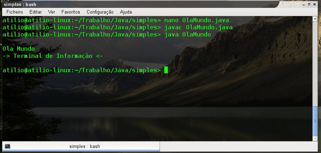Screen dimensions: 321x153
Task: Maximize the terminal window
Action: 309,4
